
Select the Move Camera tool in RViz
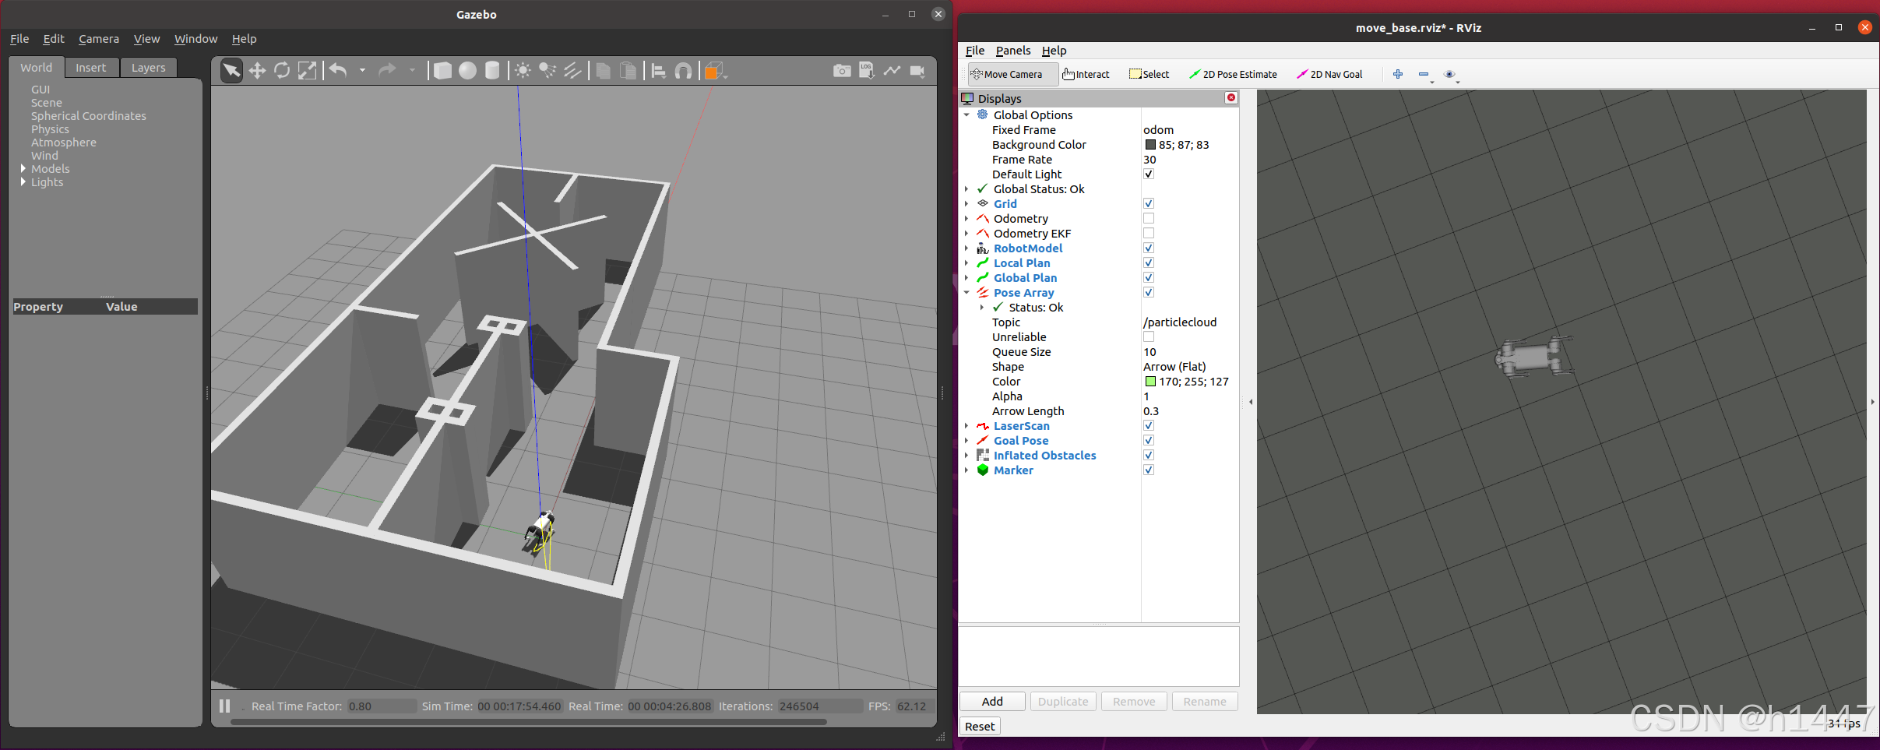1012,74
